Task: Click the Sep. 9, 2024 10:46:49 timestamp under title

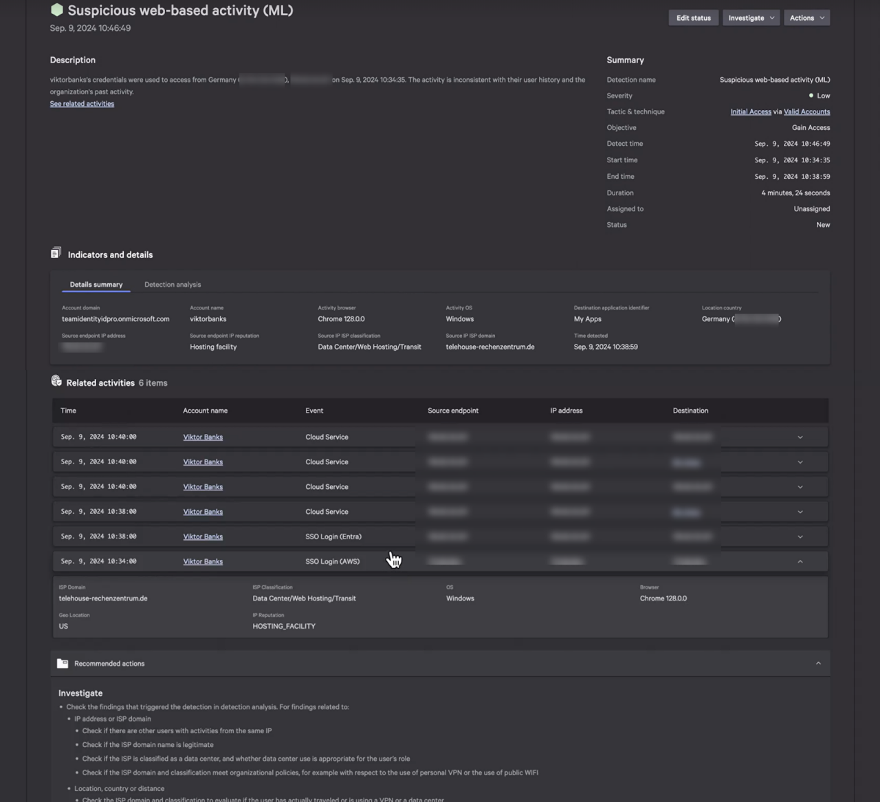Action: (x=90, y=28)
